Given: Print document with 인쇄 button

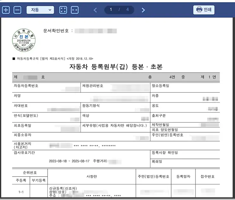Looking at the screenshot, I should tap(204, 10).
